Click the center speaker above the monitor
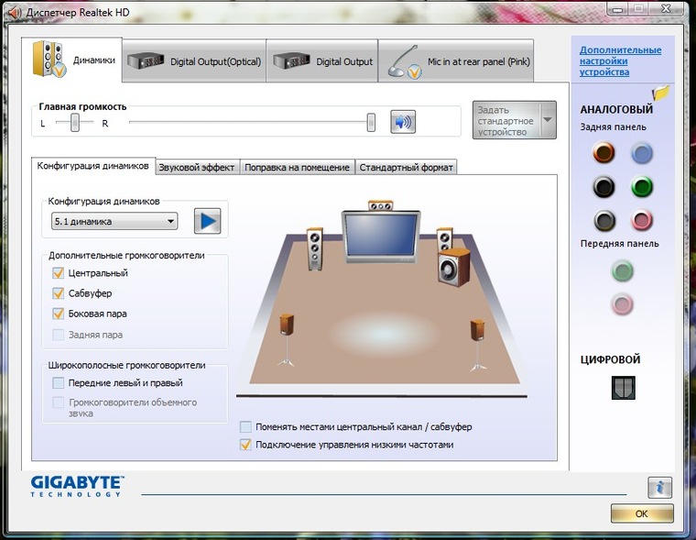This screenshot has height=540, width=696. coord(380,205)
